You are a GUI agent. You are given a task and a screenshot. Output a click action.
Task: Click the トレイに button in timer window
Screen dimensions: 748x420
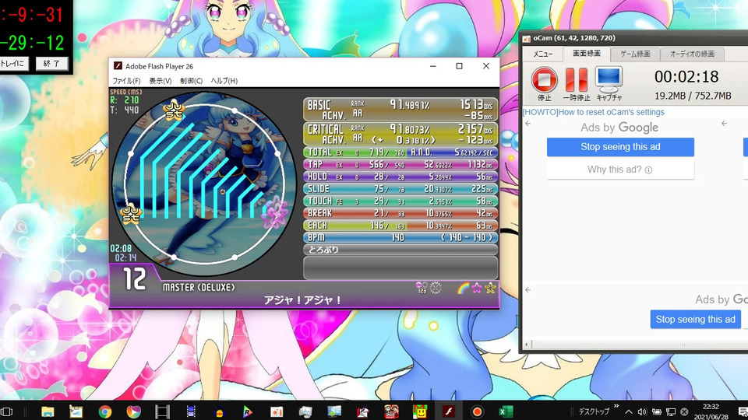[14, 63]
